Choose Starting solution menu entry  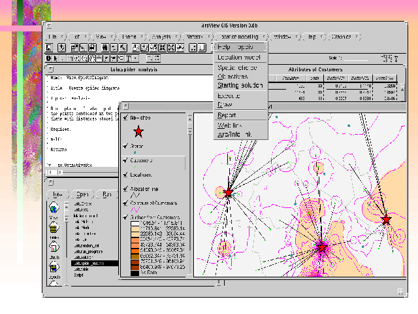coord(241,85)
